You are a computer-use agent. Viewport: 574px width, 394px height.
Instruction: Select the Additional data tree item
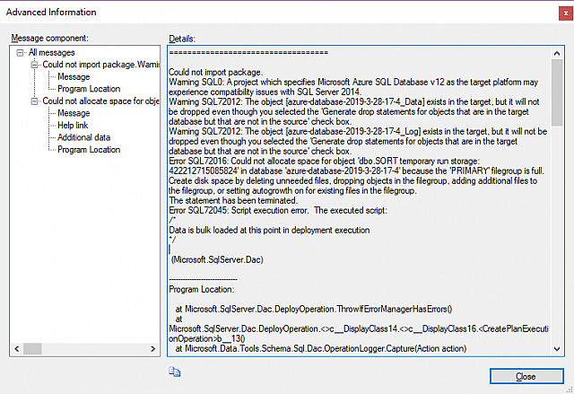(x=83, y=137)
